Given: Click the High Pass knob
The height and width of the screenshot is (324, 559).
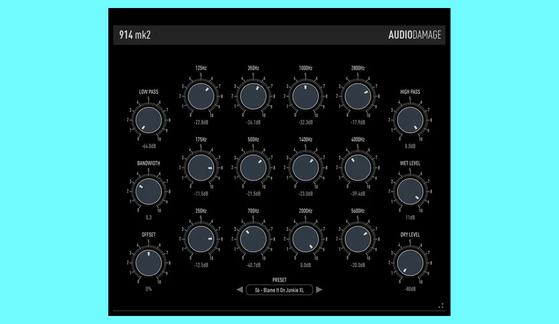Looking at the screenshot, I should pyautogui.click(x=410, y=120).
